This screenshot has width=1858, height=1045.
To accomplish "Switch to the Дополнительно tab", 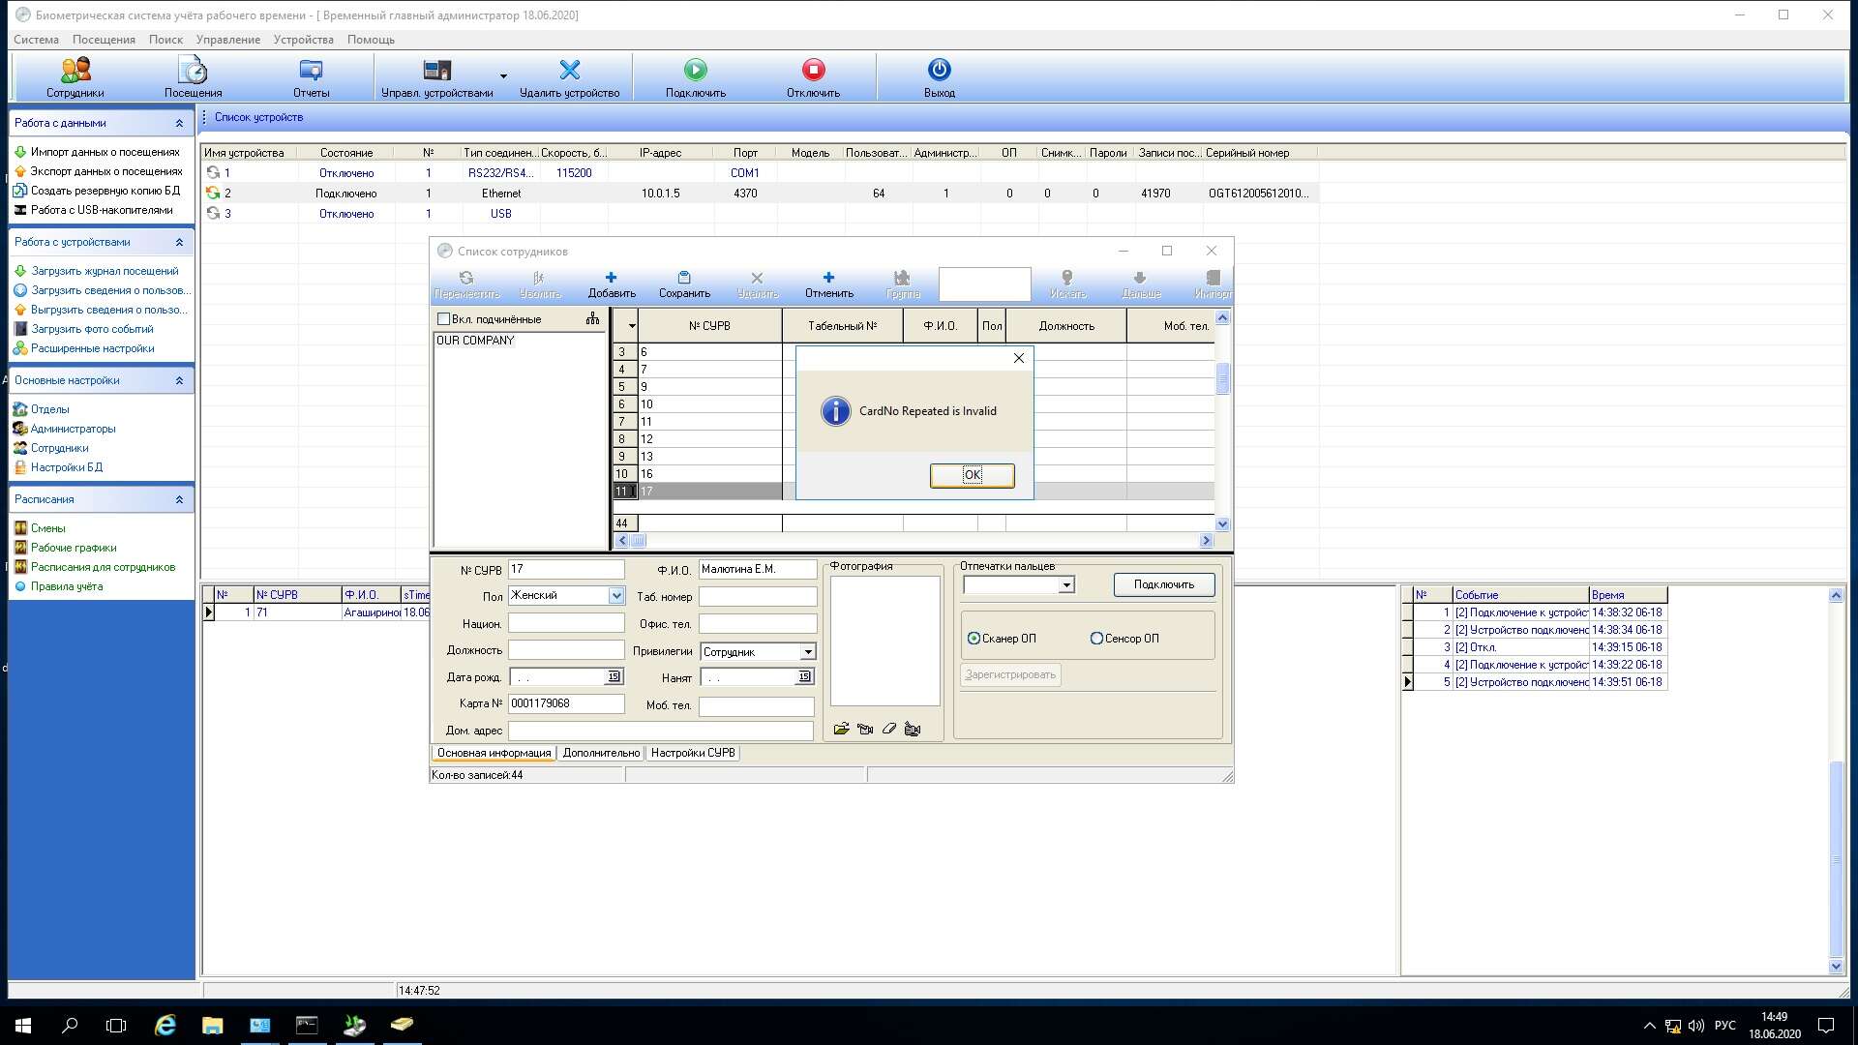I will pos(601,753).
